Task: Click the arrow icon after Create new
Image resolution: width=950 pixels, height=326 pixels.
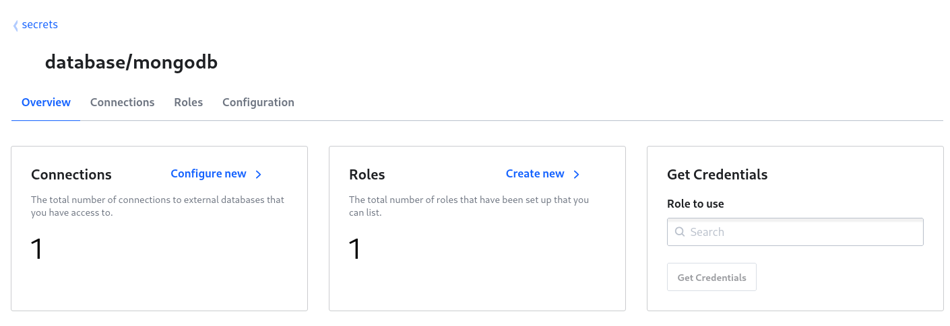Action: (577, 175)
